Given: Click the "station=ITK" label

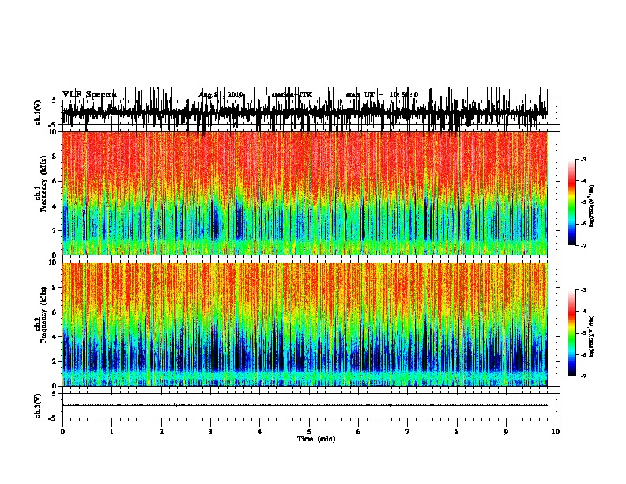Looking at the screenshot, I should tap(292, 95).
